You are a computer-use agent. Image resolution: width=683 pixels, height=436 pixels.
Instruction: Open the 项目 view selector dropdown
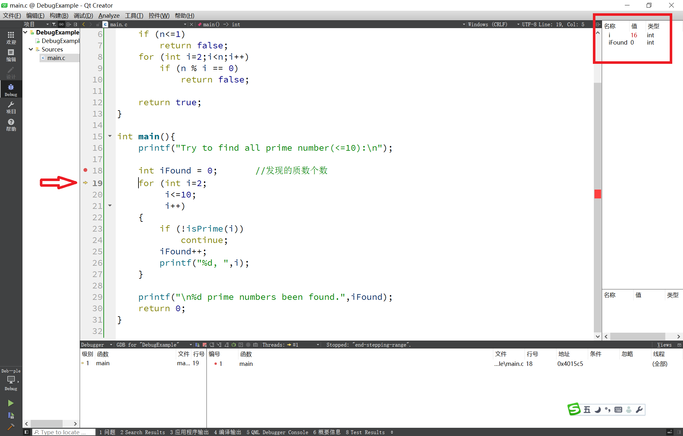36,24
